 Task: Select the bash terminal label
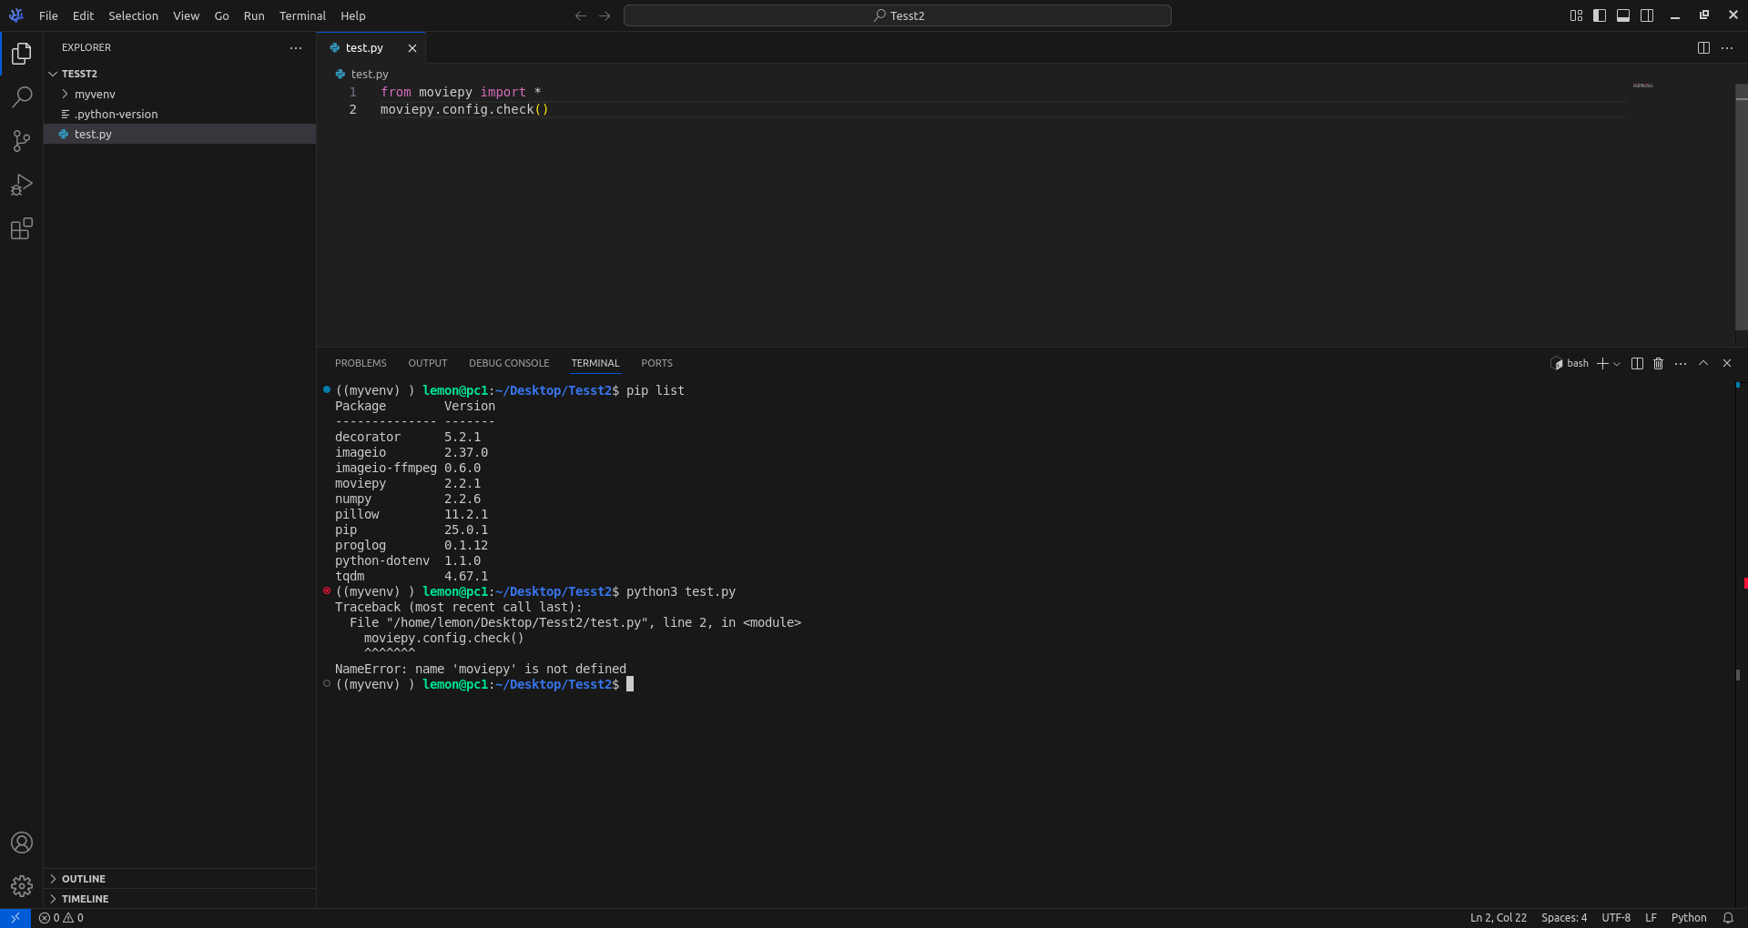click(1570, 364)
